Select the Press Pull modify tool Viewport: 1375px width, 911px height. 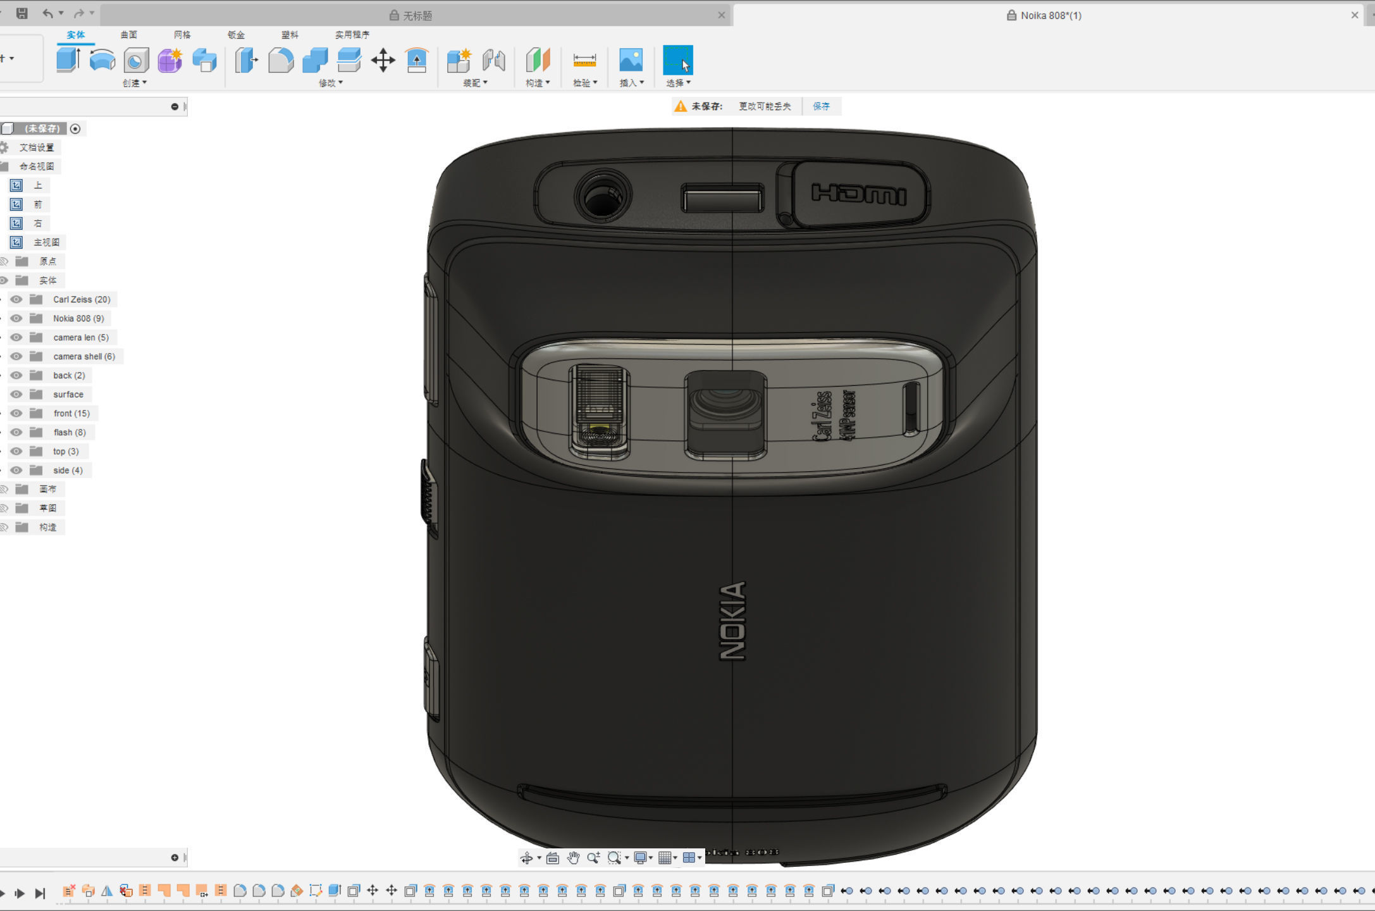click(x=247, y=61)
